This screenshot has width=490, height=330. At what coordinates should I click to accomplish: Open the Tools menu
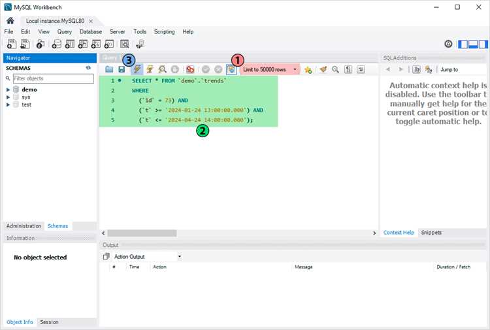tap(140, 31)
